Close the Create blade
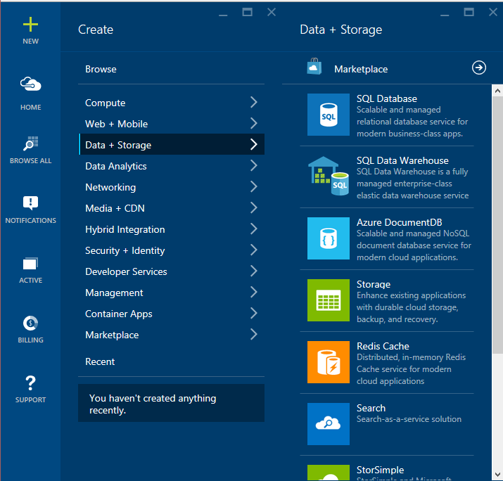The image size is (503, 481). [x=272, y=12]
